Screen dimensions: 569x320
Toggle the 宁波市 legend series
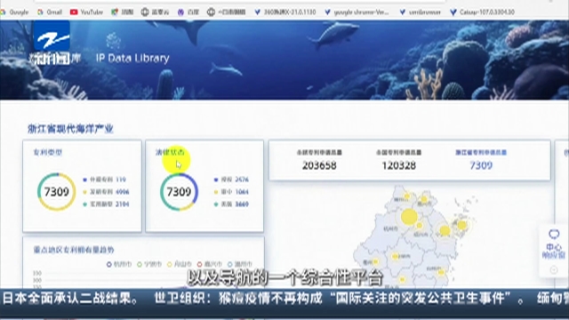click(x=149, y=264)
